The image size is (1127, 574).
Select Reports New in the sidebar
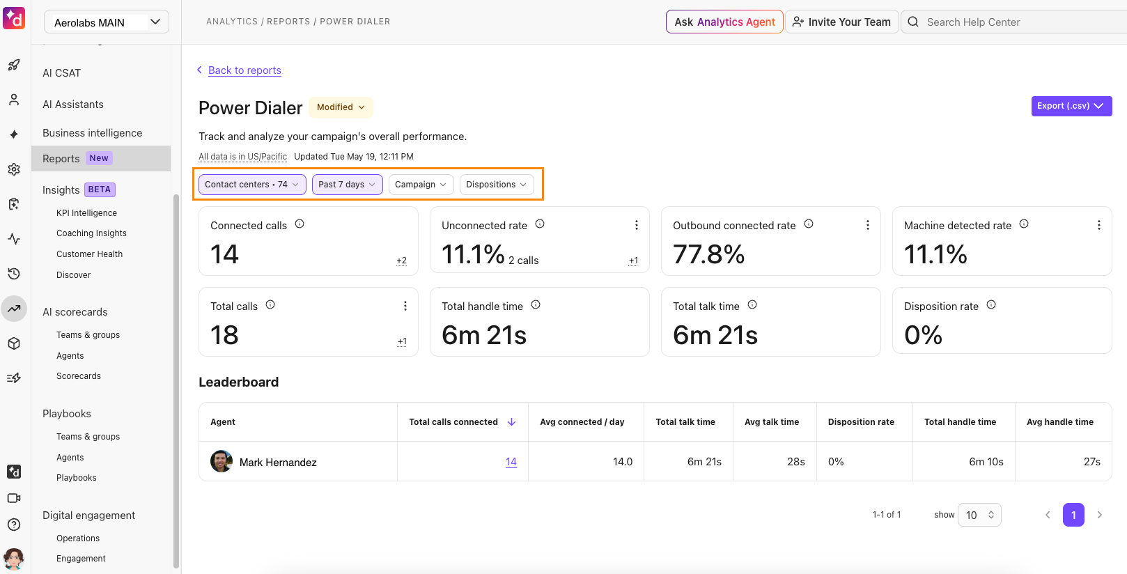tap(101, 159)
